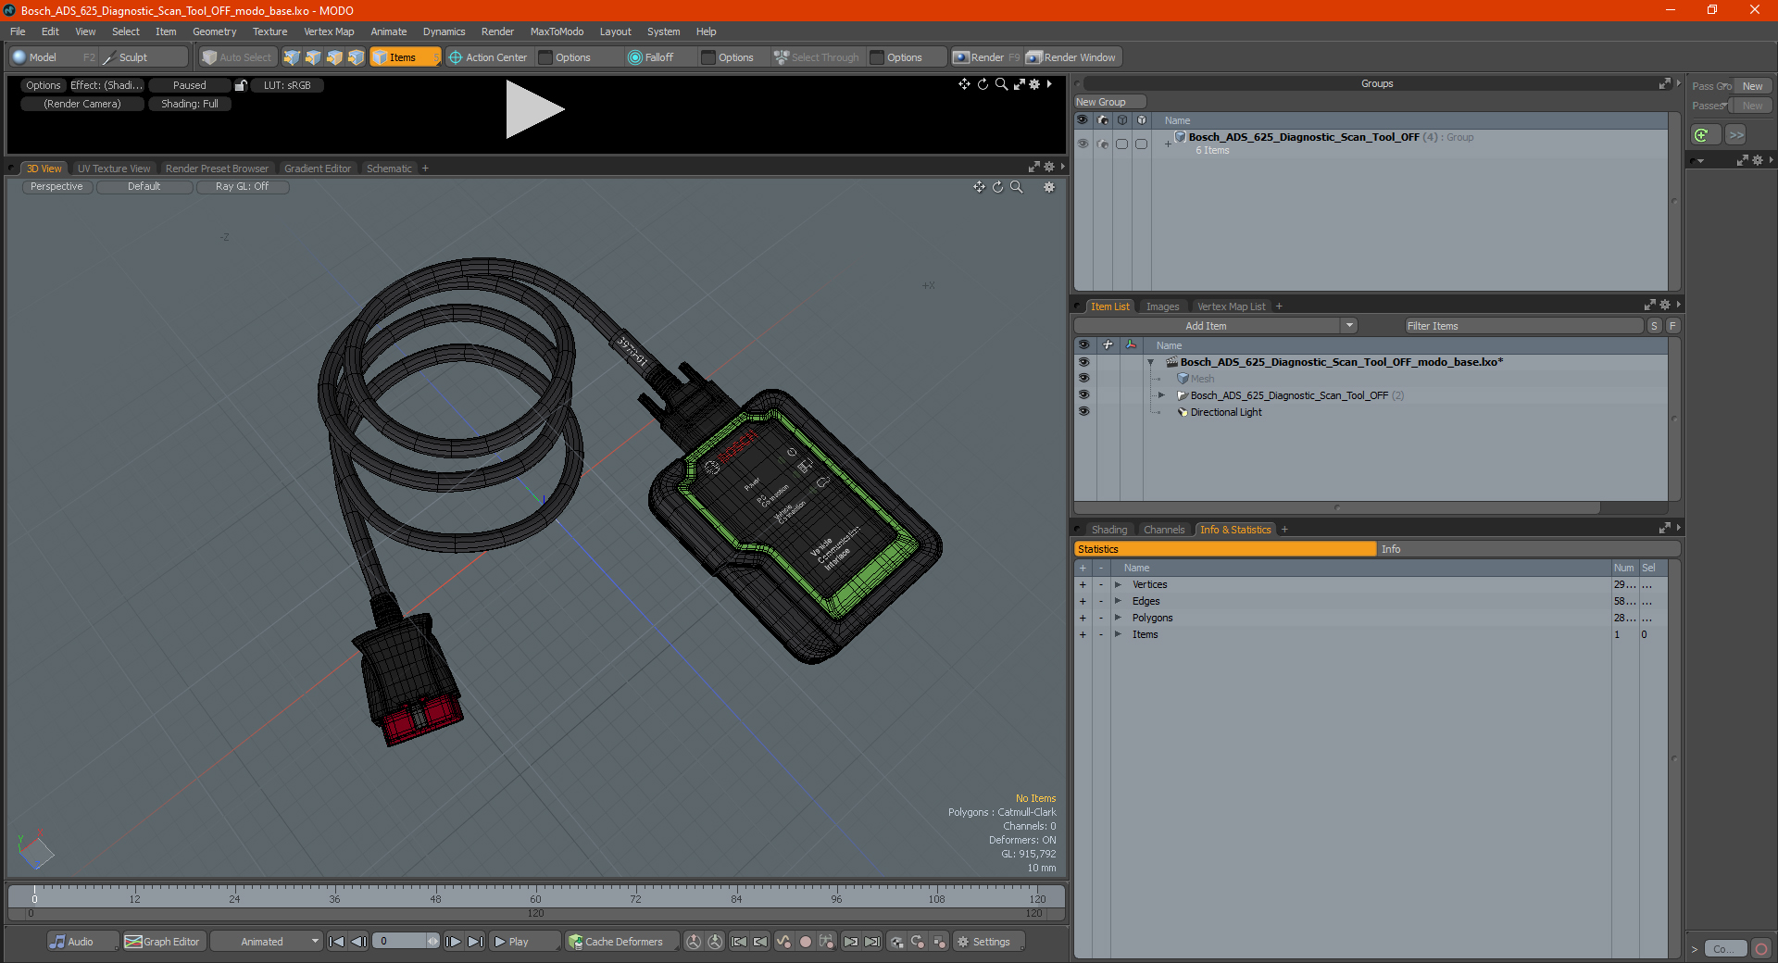This screenshot has width=1778, height=963.
Task: Open the Vertex Map menu
Action: 329,31
